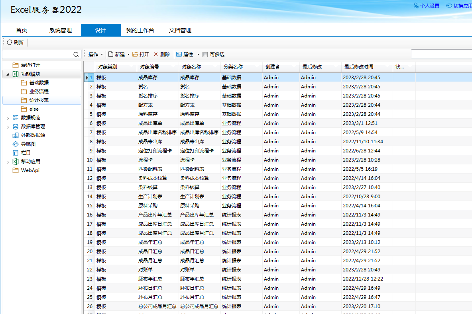This screenshot has height=314, width=472.
Task: Enable the 可多选 multi-select checkbox
Action: 205,55
